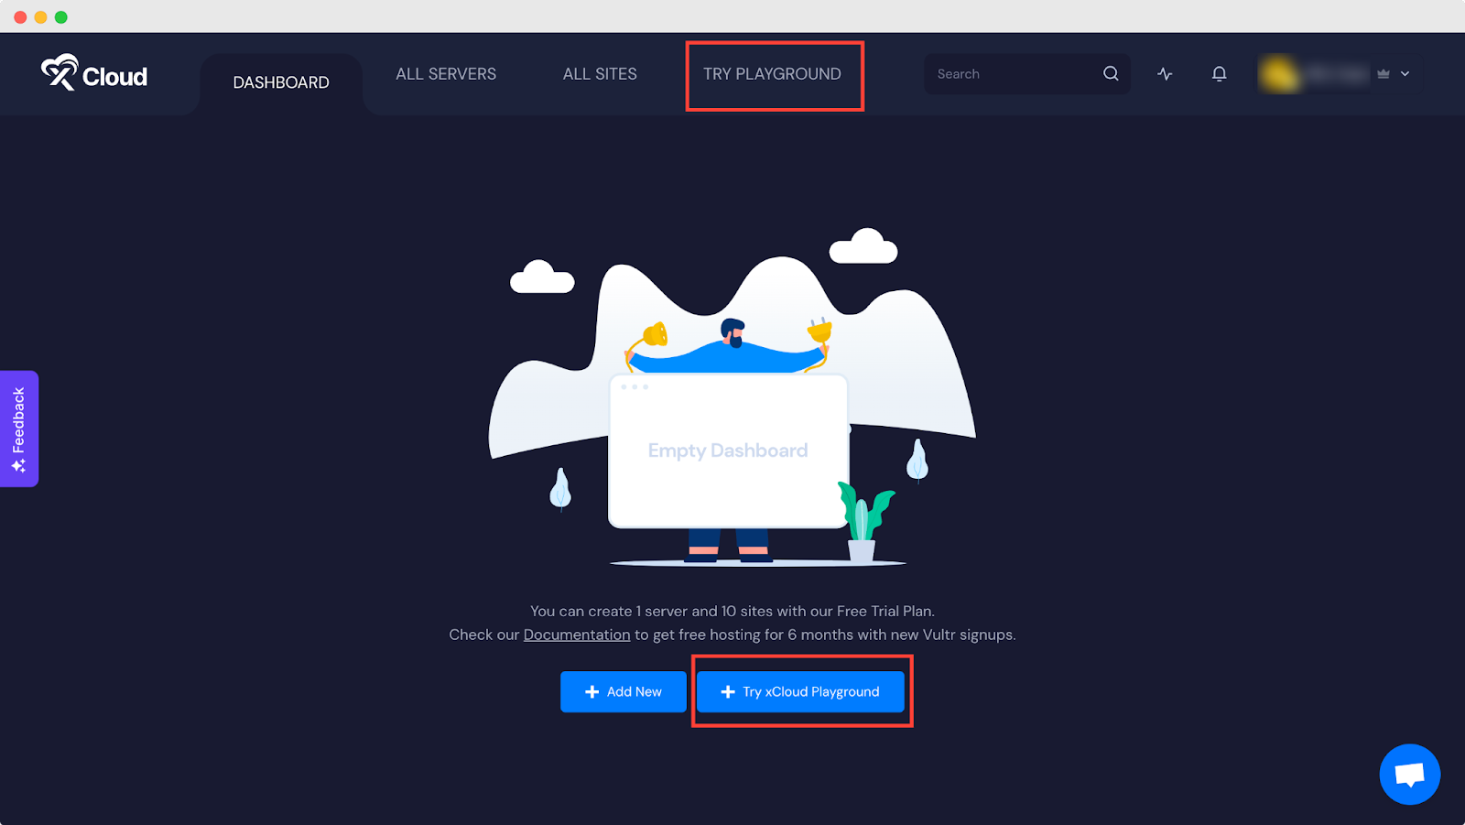Open the TRY PLAYGROUND menu item
Image resolution: width=1465 pixels, height=825 pixels.
pos(774,73)
